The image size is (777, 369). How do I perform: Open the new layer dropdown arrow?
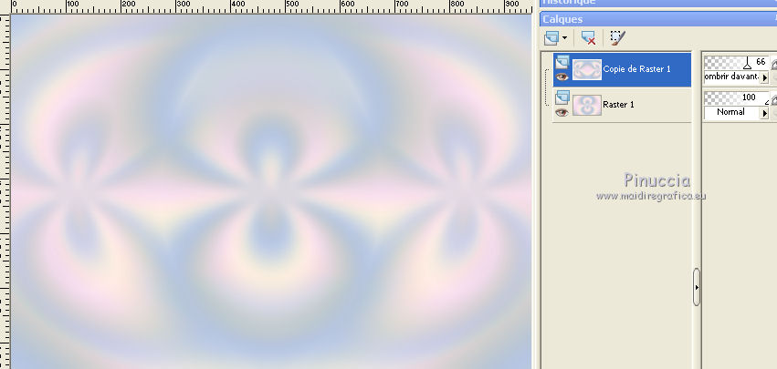564,38
